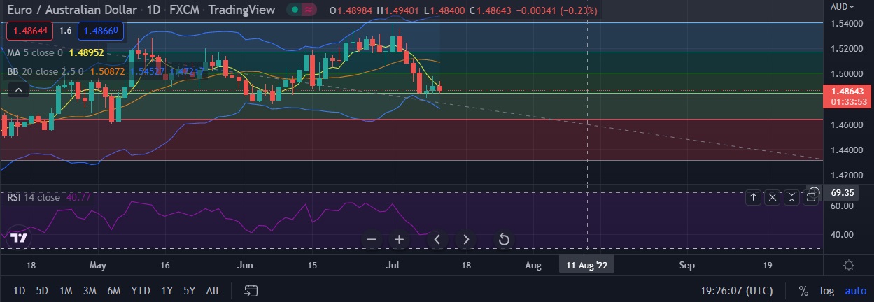Select the 1M time range
Image resolution: width=874 pixels, height=302 pixels.
tap(66, 291)
